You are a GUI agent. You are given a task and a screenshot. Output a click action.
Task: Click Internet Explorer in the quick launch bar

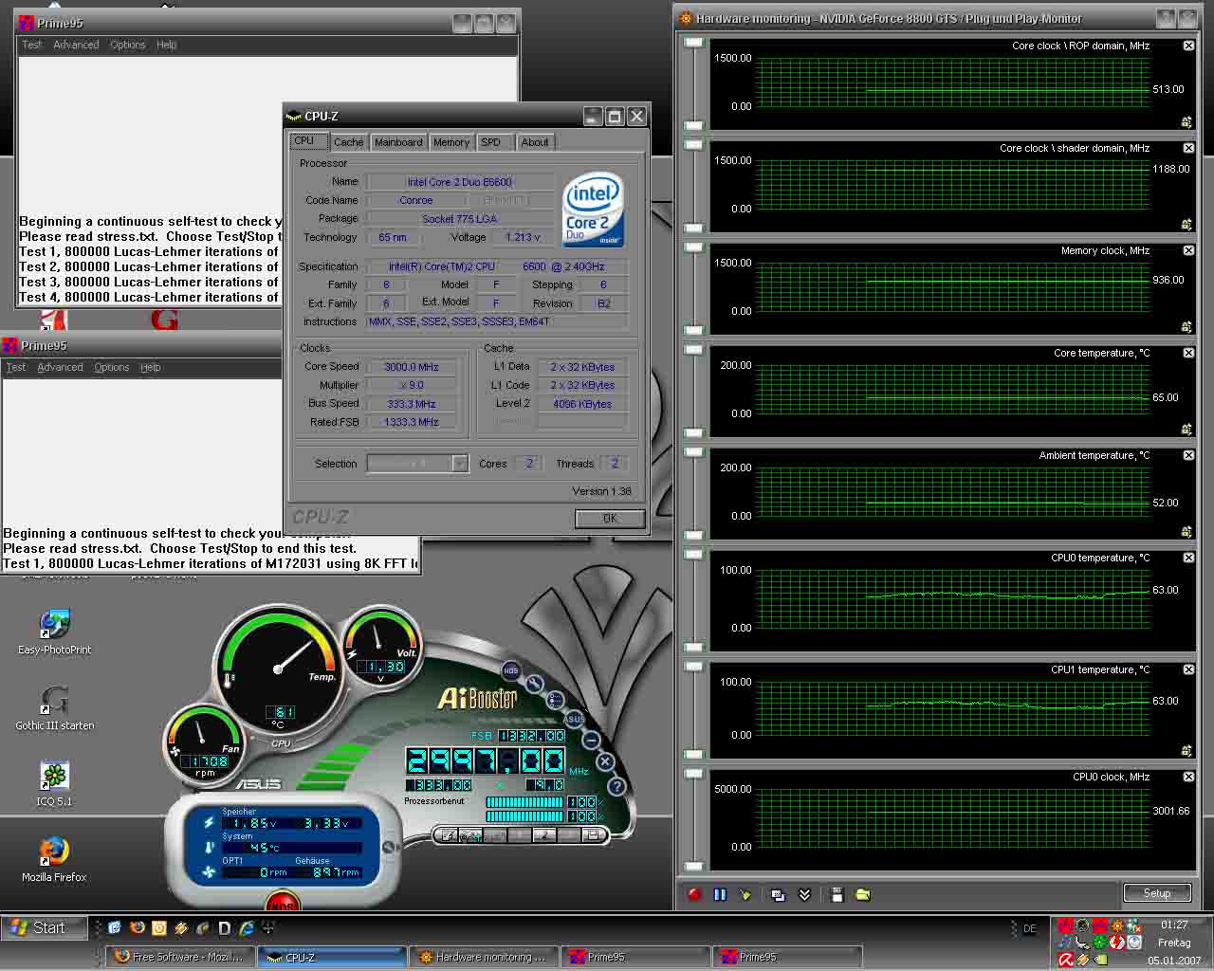tap(247, 928)
